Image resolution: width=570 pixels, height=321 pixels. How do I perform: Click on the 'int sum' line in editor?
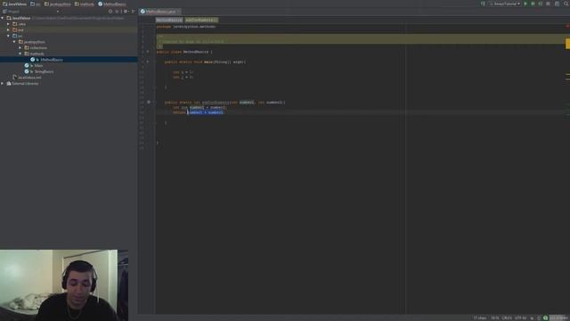tap(199, 107)
